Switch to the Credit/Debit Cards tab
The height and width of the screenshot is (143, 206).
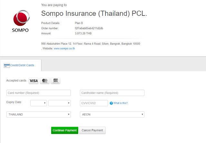pyautogui.click(x=22, y=66)
